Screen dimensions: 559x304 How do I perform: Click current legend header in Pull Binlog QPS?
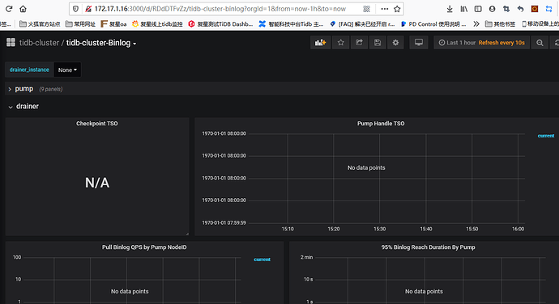tap(262, 260)
